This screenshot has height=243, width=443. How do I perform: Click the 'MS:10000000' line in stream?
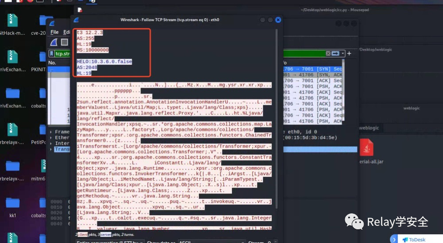click(x=93, y=50)
